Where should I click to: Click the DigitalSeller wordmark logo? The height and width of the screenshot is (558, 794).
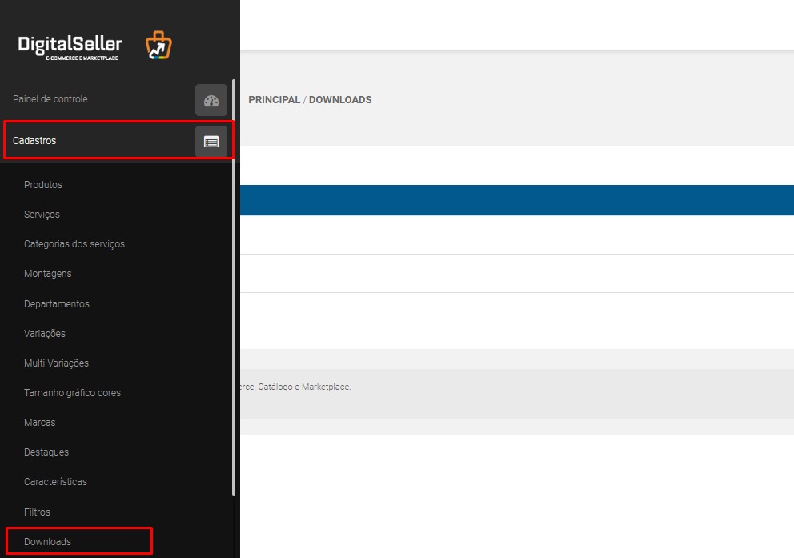tap(70, 47)
